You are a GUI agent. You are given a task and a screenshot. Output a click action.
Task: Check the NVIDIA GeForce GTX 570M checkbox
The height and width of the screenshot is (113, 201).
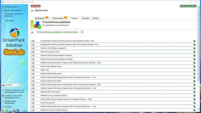[32, 81]
